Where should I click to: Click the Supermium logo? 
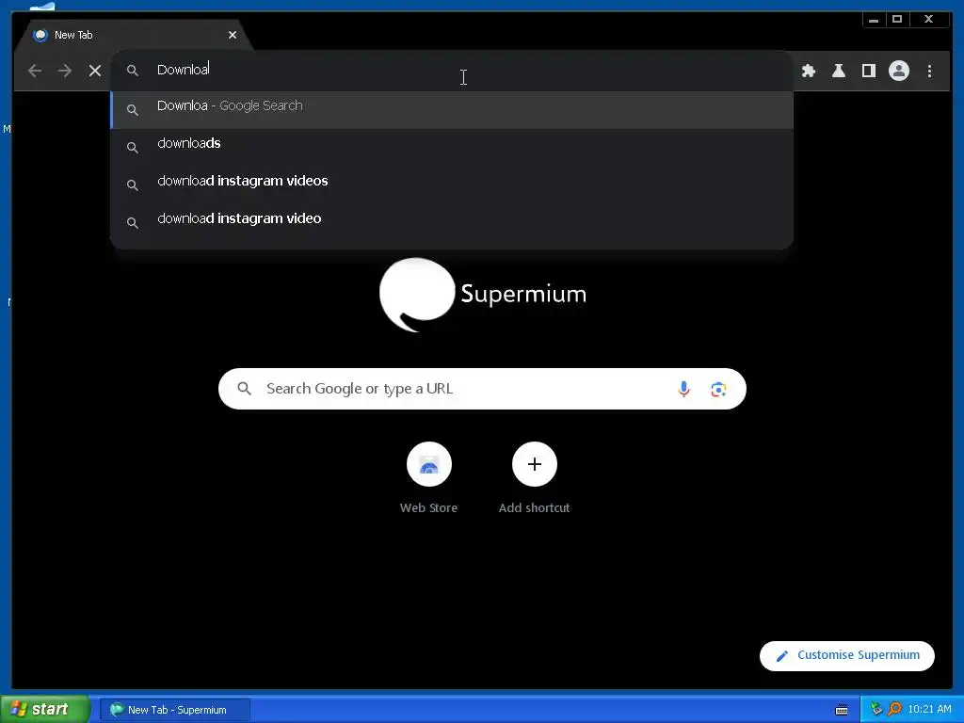pos(483,295)
